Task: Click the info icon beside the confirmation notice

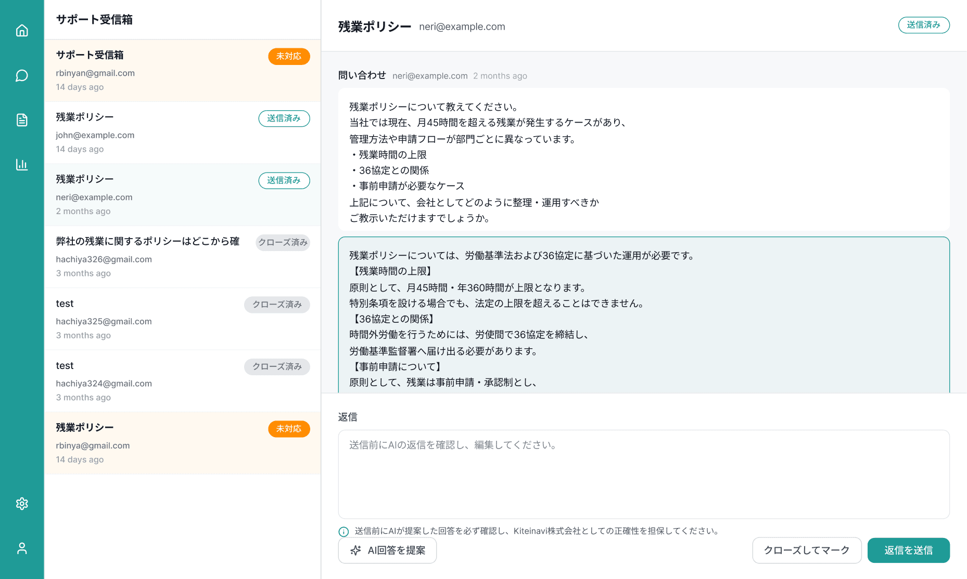Action: click(343, 531)
